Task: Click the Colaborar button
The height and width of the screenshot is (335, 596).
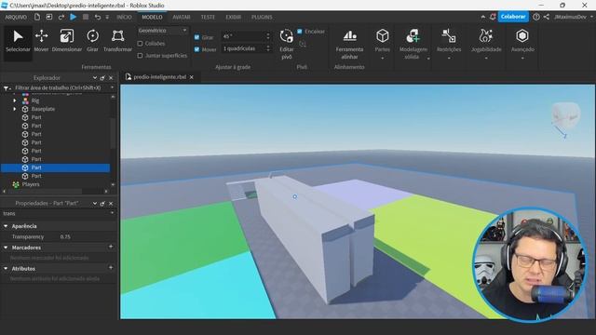Action: (x=513, y=17)
